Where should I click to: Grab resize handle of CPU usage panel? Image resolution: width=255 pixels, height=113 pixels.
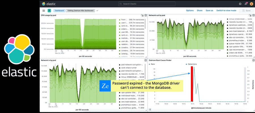click(146, 57)
